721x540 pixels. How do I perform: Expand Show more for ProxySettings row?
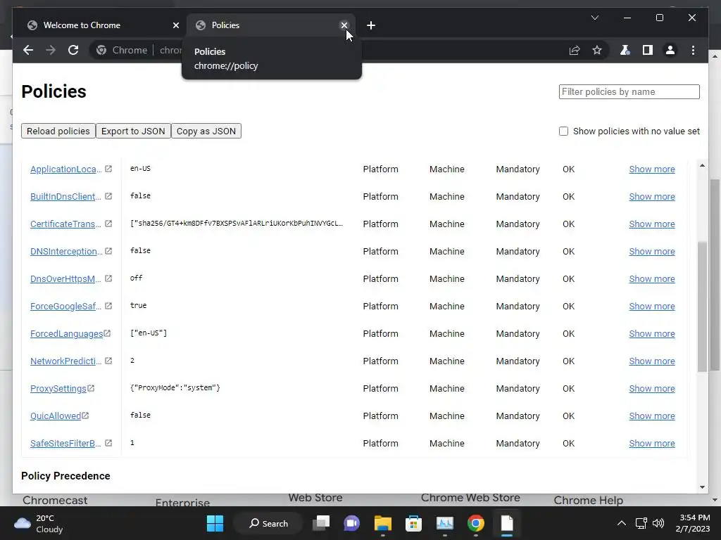(x=651, y=388)
